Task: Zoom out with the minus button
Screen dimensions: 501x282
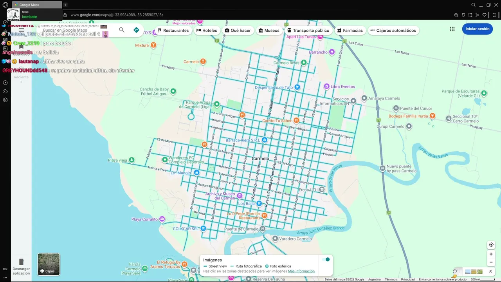Action: coord(491,262)
